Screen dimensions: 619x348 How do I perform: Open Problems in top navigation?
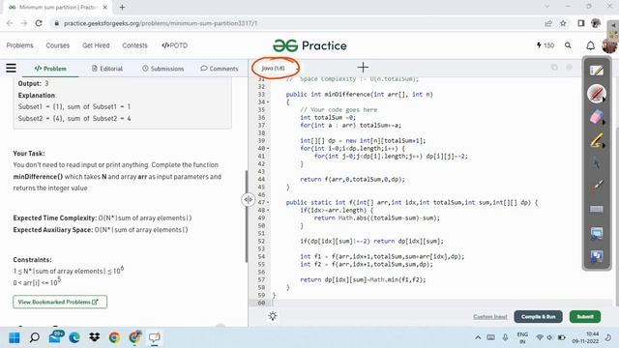pos(19,45)
